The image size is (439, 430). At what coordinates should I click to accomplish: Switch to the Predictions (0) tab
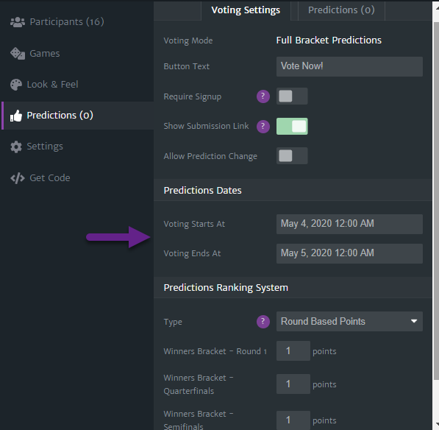pyautogui.click(x=341, y=10)
